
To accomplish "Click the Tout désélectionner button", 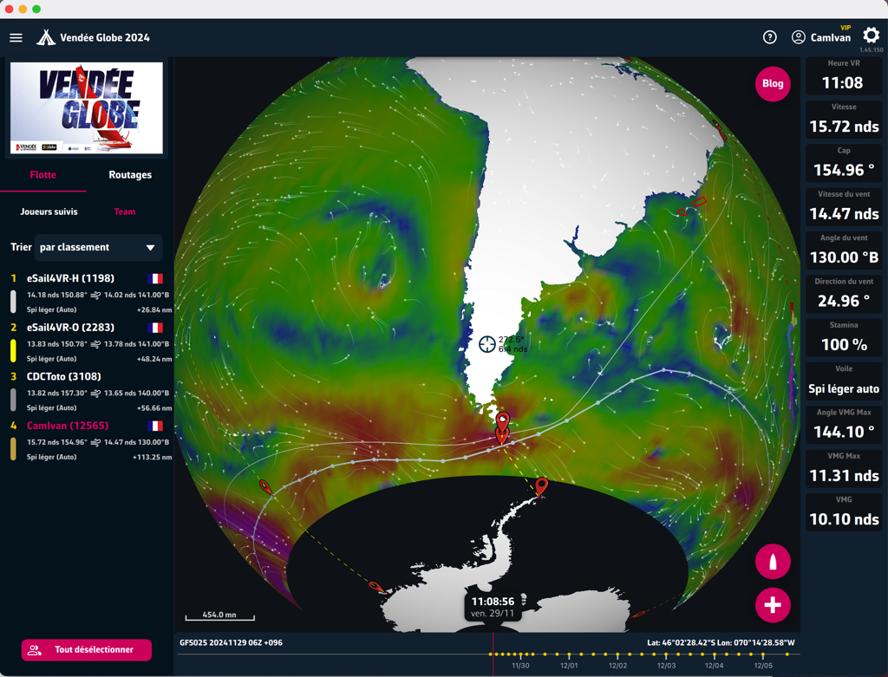I will click(87, 650).
